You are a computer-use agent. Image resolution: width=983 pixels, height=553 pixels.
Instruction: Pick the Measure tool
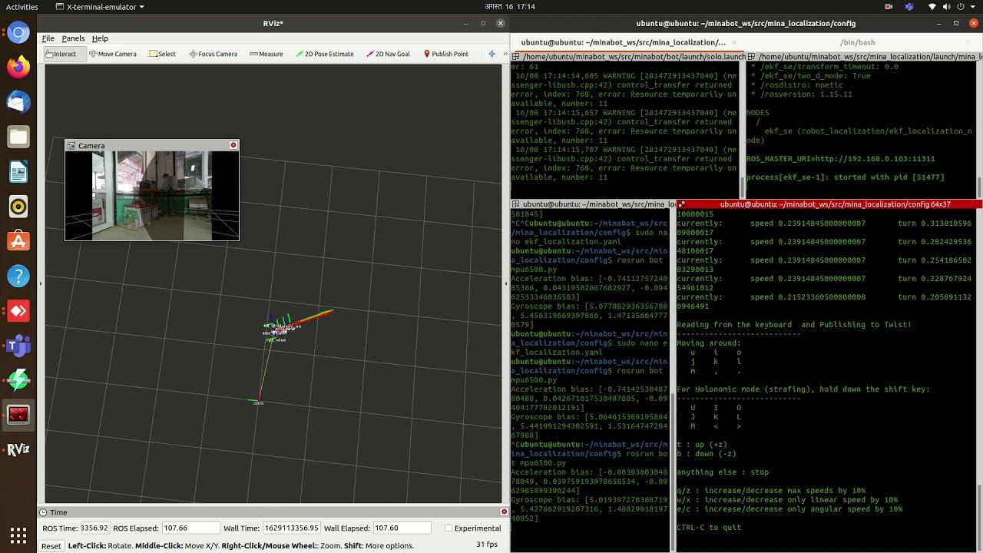pos(266,54)
